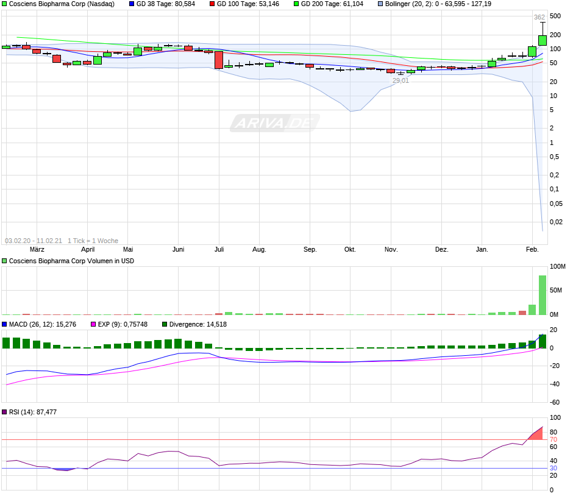Click the 'Dez.' axis label
Viewport: 573px width, 496px height.
(x=441, y=249)
